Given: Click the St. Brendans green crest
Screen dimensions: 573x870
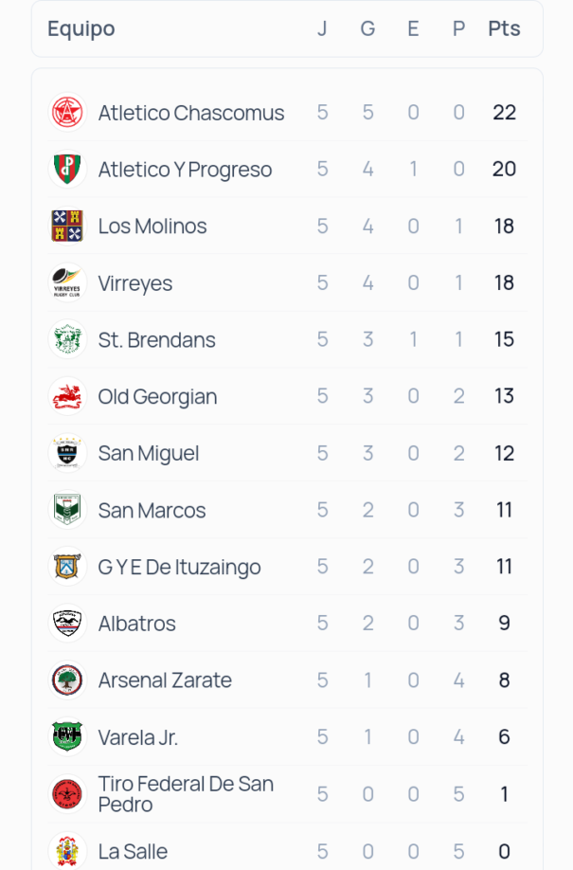Looking at the screenshot, I should pos(67,339).
